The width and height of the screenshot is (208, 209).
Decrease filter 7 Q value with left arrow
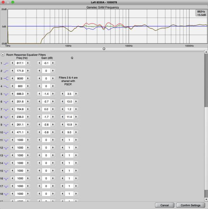coord(62,109)
